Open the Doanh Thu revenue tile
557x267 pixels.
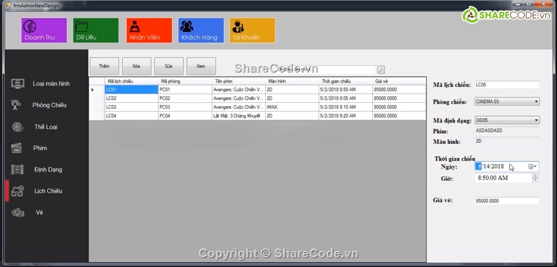[x=44, y=30]
